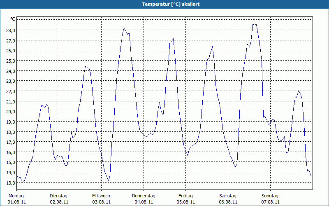Click the 18,0 y-axis label

(11, 132)
